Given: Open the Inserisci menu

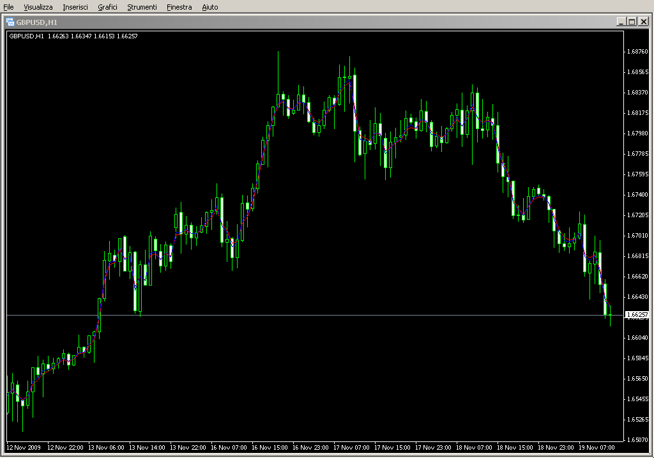Looking at the screenshot, I should point(75,7).
